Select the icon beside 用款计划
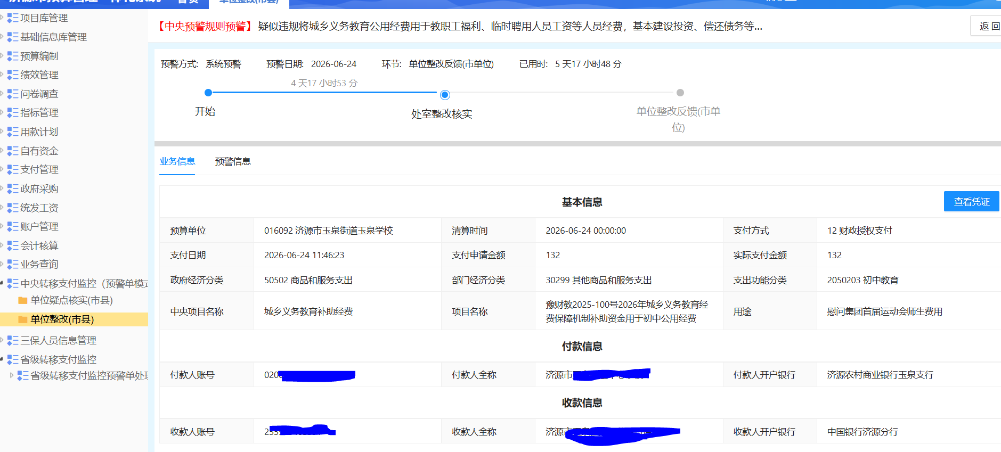Image resolution: width=1001 pixels, height=452 pixels. [x=13, y=132]
